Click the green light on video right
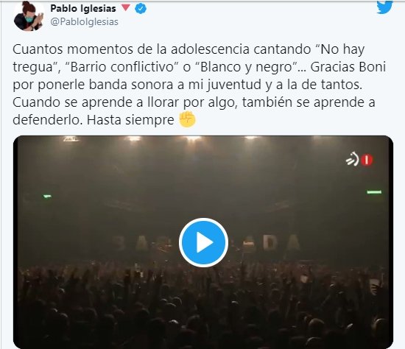This screenshot has height=349, width=405. tap(374, 192)
